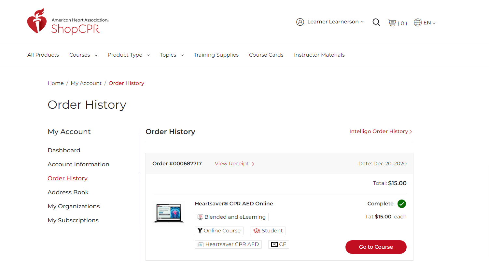489x263 pixels.
Task: Click the Student graduation cap icon
Action: [257, 231]
